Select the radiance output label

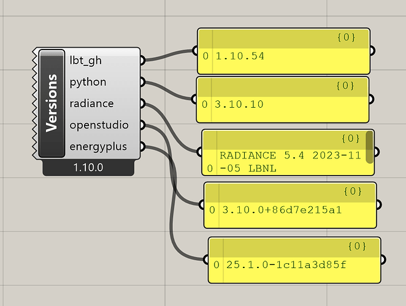tap(91, 103)
